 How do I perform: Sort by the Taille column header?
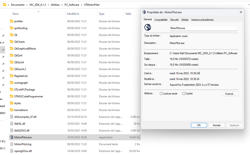128,14
